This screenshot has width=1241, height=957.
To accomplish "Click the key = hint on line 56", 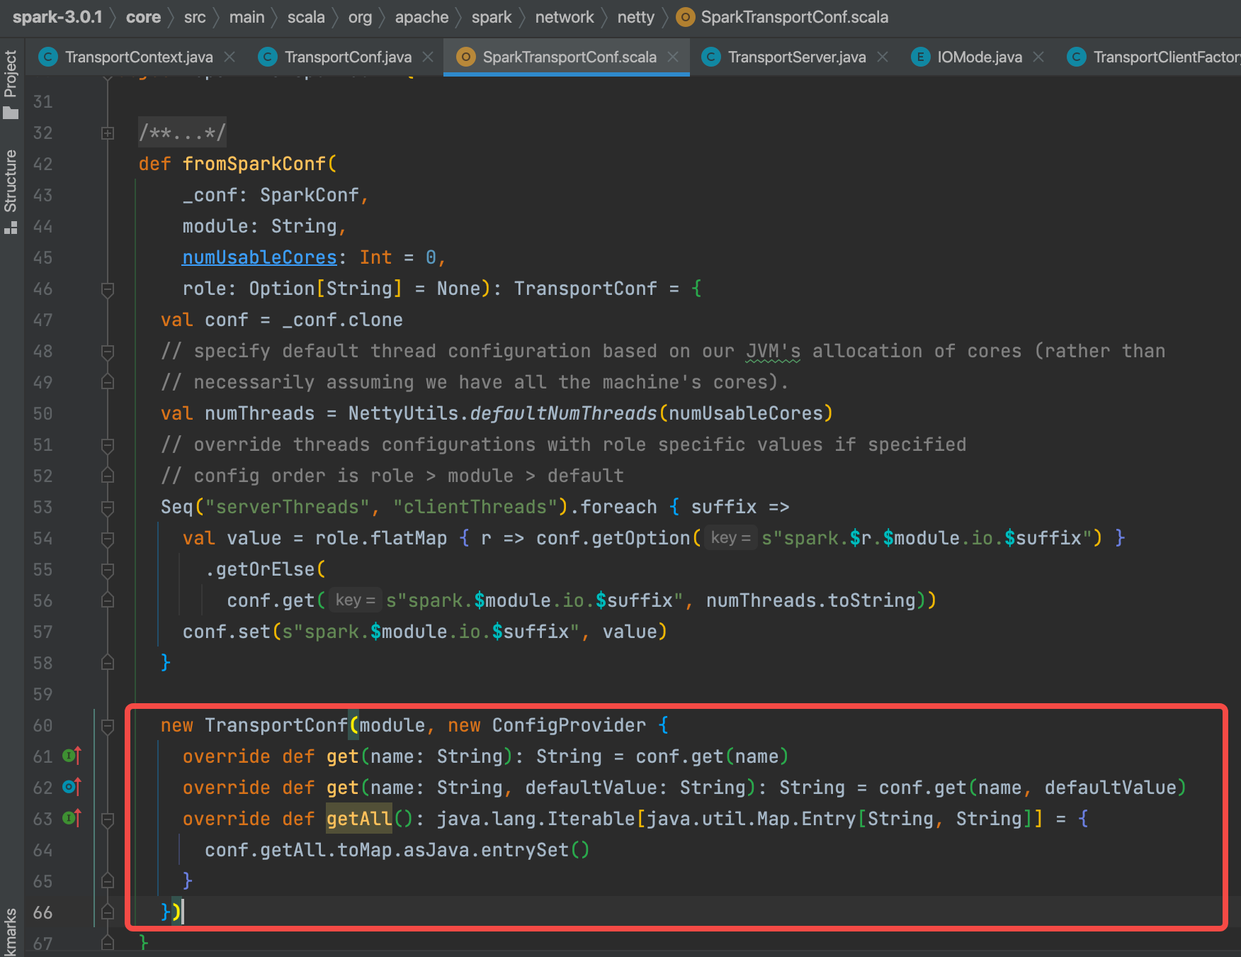I will click(x=355, y=600).
